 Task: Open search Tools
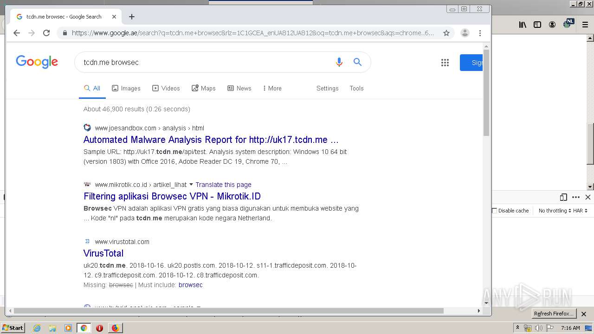356,88
